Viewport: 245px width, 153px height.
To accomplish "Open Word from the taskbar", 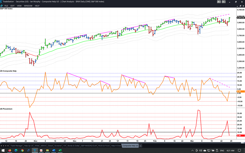I will click(54, 150).
